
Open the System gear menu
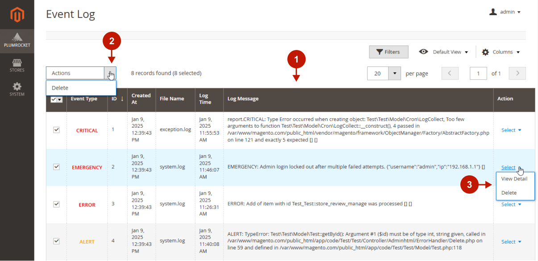[x=17, y=89]
